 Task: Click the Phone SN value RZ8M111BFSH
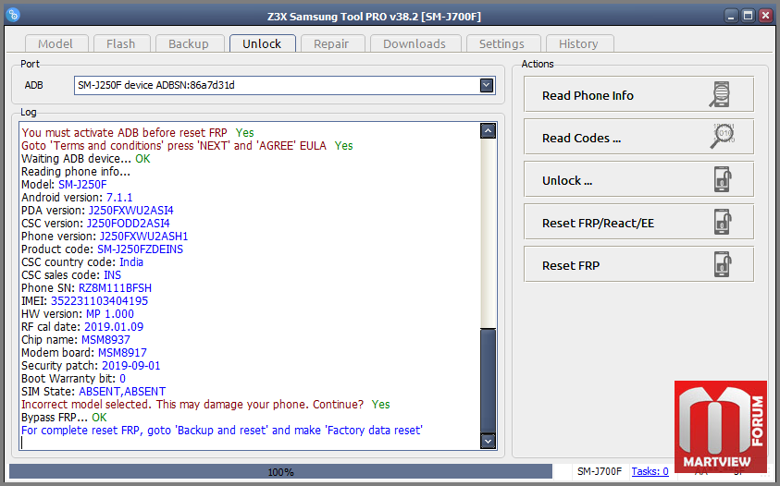tap(115, 287)
